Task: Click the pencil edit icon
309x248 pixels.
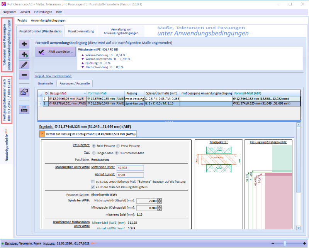Action: 24,64
